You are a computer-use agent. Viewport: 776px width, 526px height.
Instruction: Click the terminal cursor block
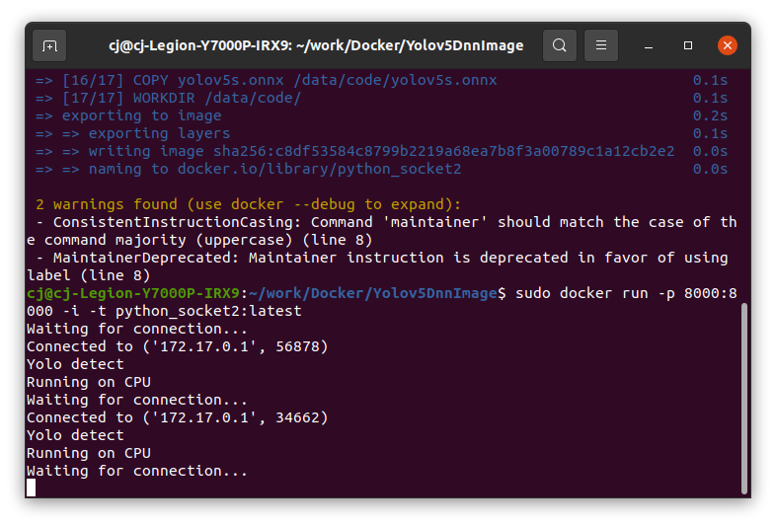(x=32, y=488)
